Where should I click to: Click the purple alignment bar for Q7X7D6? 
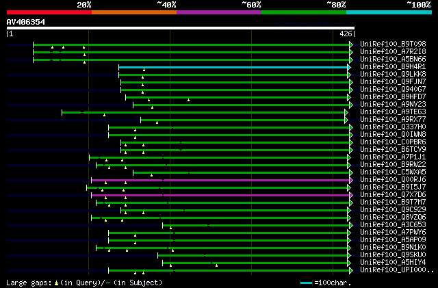[220, 196]
